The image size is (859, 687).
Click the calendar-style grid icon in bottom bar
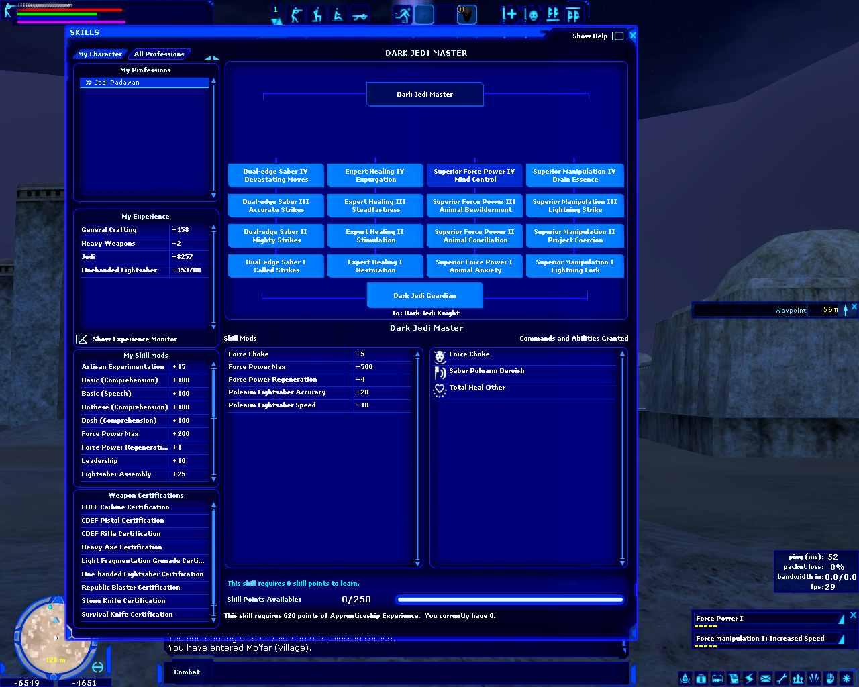[x=717, y=678]
